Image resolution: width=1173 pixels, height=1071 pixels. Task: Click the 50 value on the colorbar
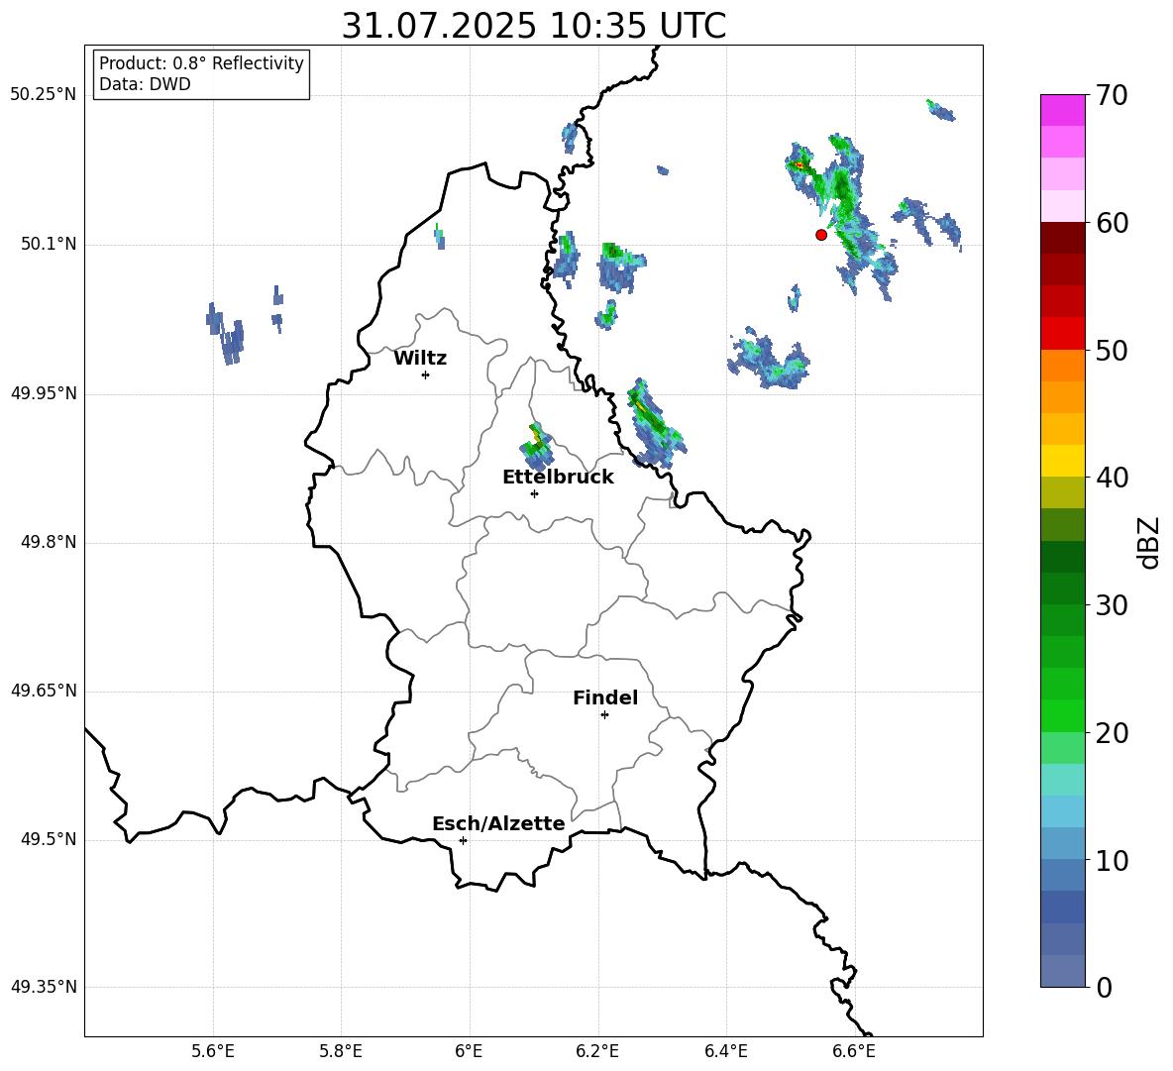[x=1112, y=350]
